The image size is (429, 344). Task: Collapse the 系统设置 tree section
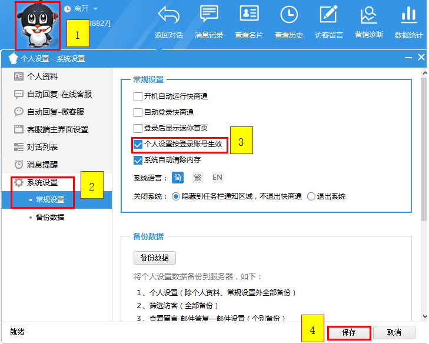[x=19, y=182]
